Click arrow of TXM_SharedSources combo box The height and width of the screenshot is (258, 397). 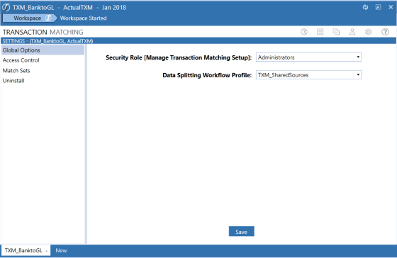[x=358, y=75]
